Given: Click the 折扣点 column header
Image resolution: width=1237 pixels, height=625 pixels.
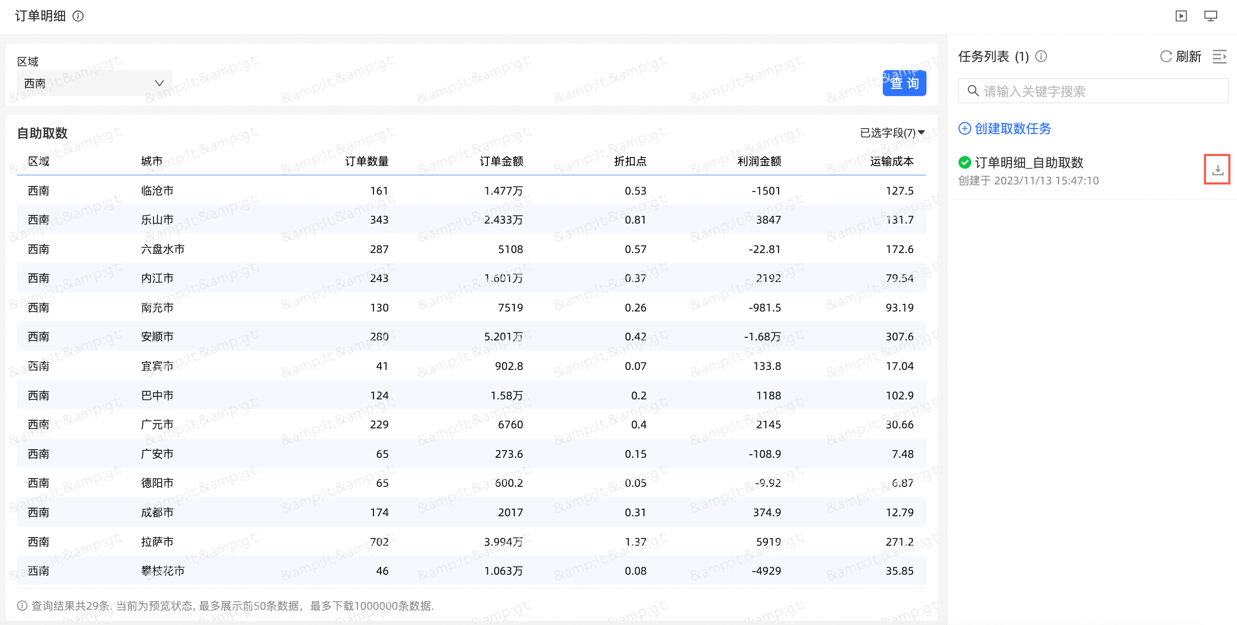Looking at the screenshot, I should pos(630,162).
